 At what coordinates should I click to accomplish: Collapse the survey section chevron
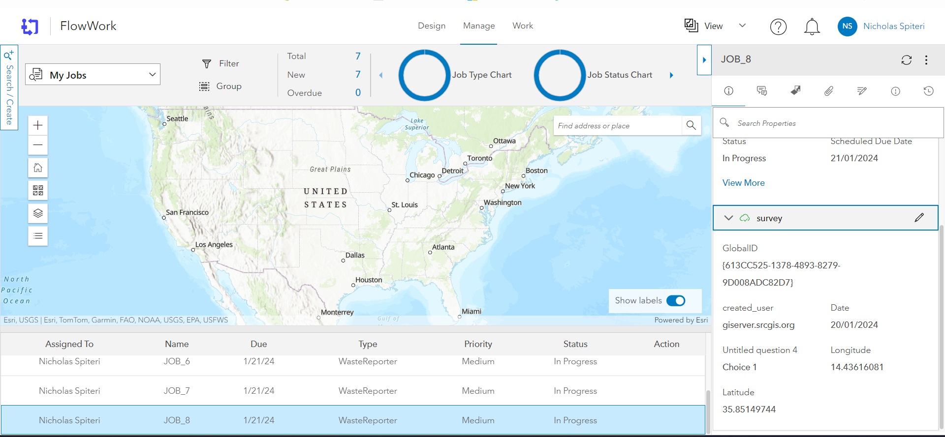(x=729, y=218)
